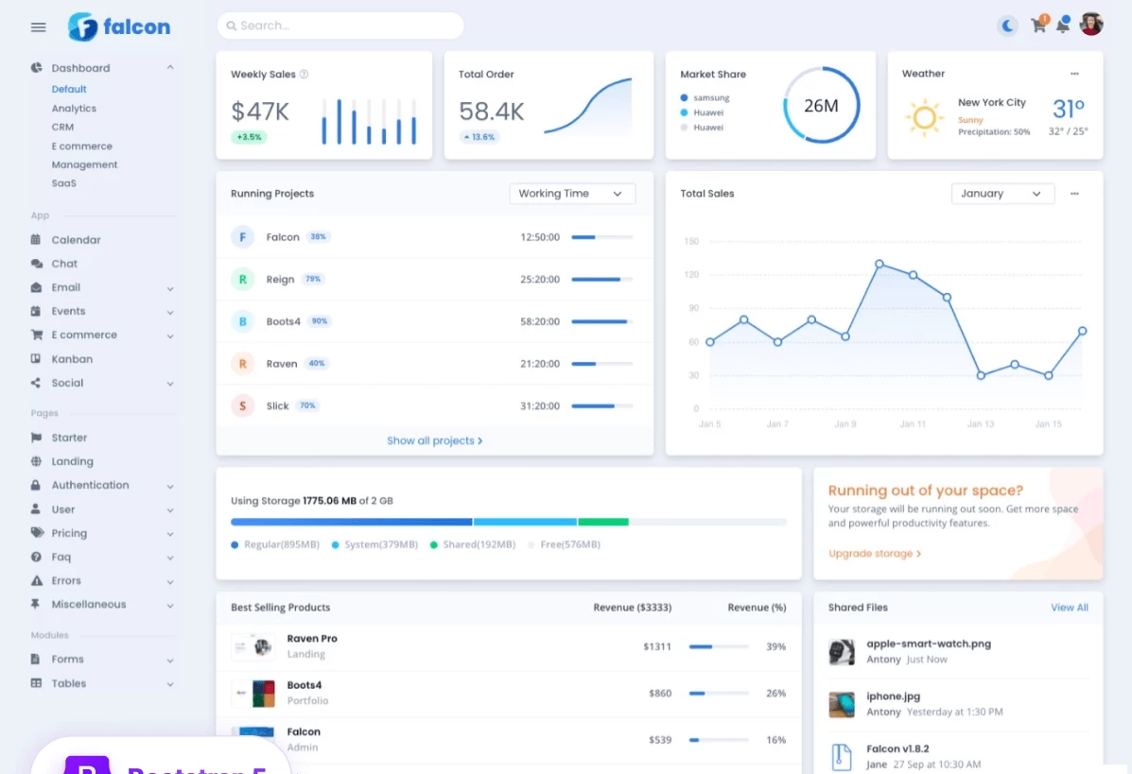Select SaaS dashboard menu item
1132x774 pixels.
point(63,183)
